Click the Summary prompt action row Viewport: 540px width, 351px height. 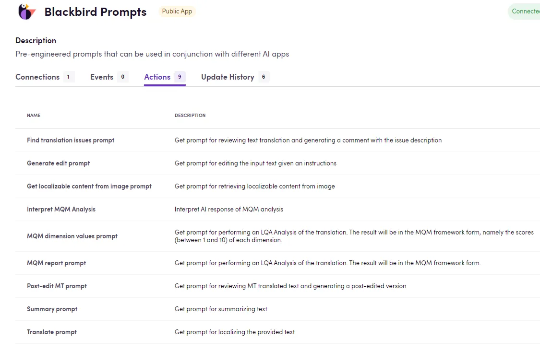pyautogui.click(x=52, y=309)
